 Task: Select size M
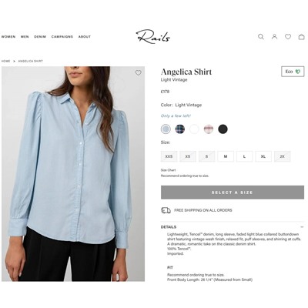click(x=226, y=156)
